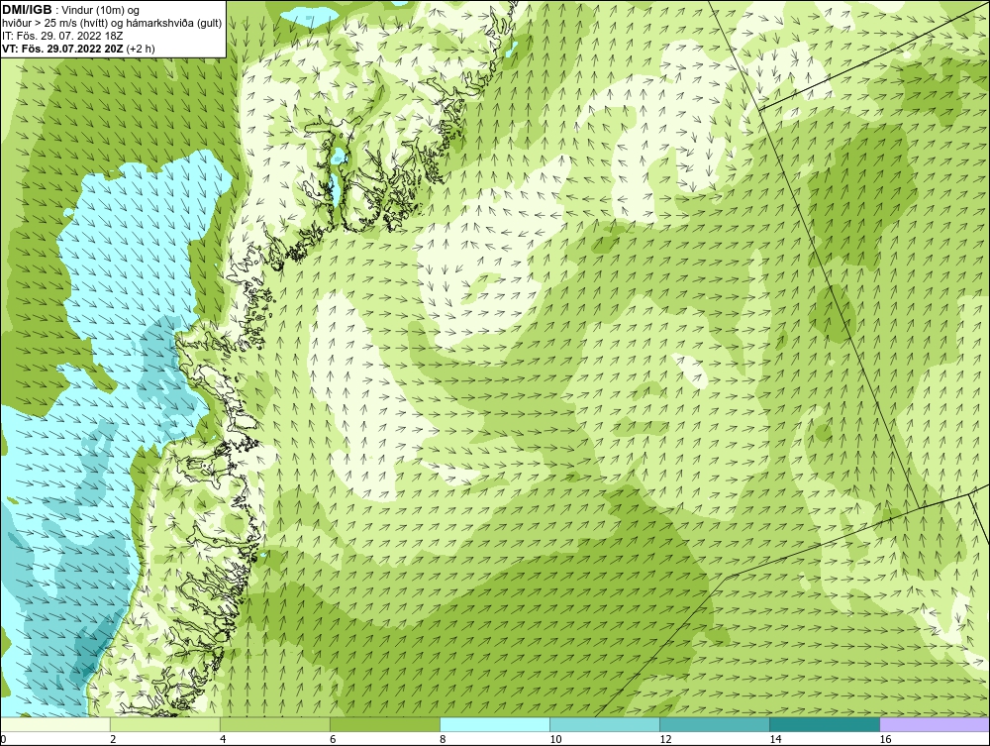990x746 pixels.
Task: Click the 2–4 m/s light green legend swatch
Action: tap(164, 724)
